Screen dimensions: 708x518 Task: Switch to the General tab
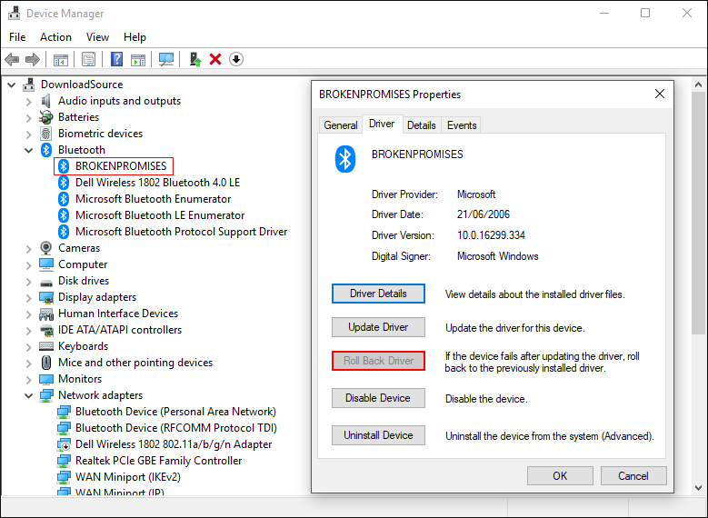[341, 125]
